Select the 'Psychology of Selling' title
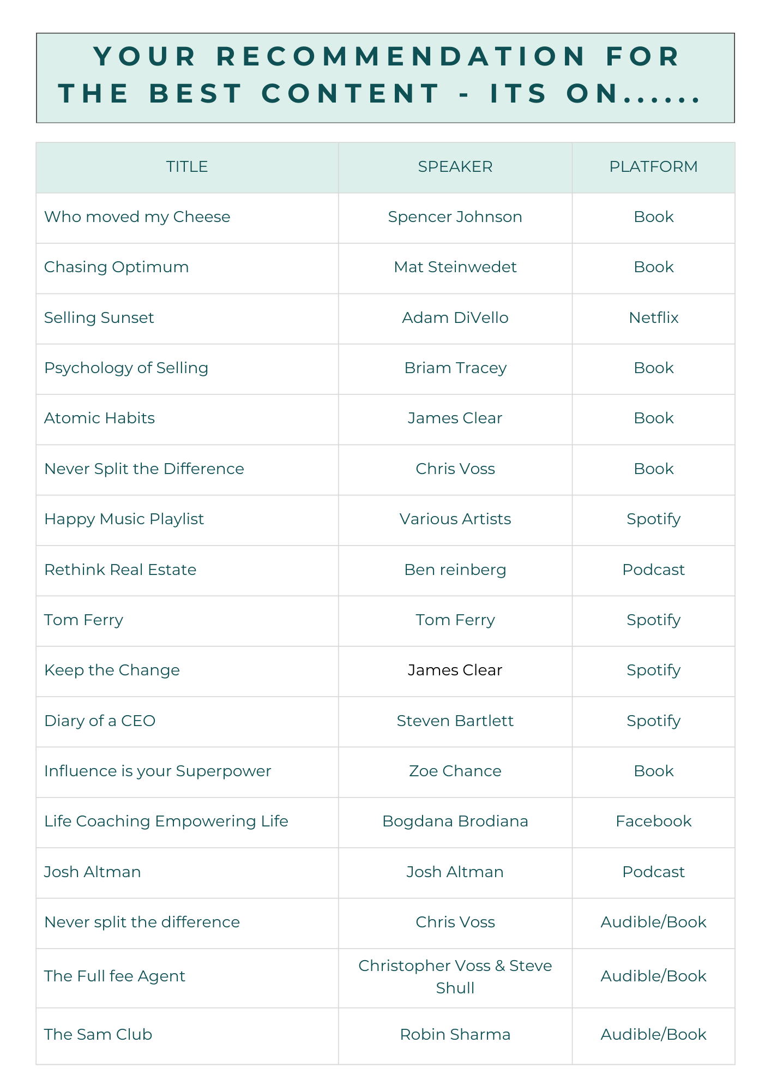This screenshot has height=1091, width=771. point(126,368)
